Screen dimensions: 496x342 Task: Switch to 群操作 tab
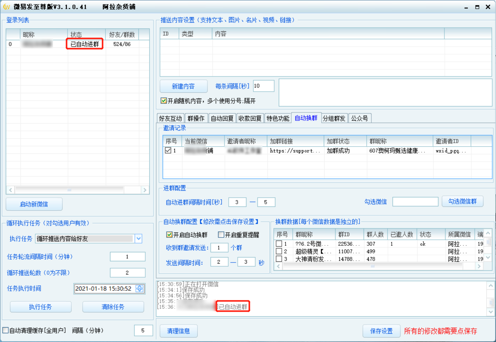click(x=196, y=118)
